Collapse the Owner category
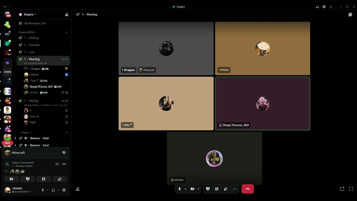 click(x=25, y=133)
